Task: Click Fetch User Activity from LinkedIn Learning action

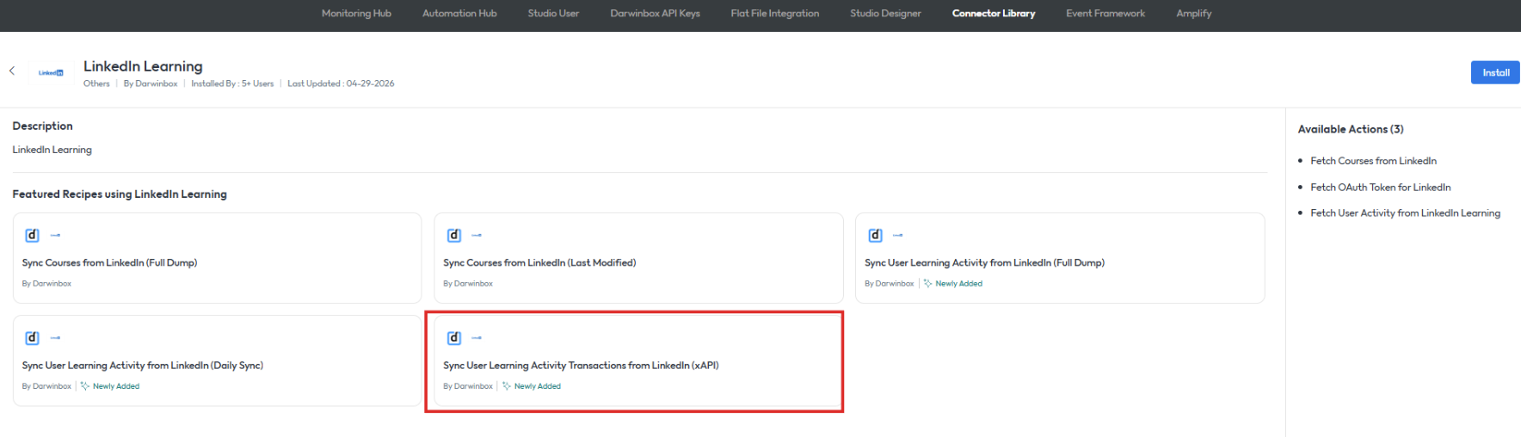Action: 1405,212
